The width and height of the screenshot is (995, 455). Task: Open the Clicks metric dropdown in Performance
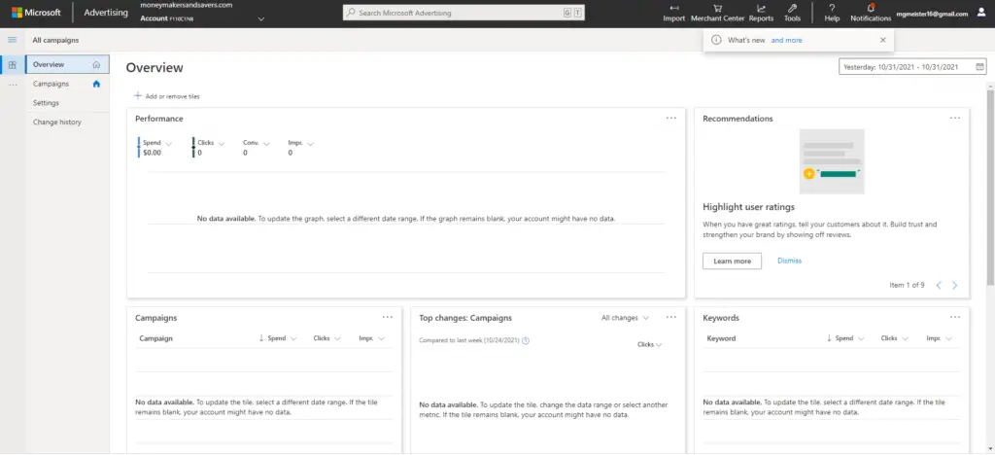point(222,144)
